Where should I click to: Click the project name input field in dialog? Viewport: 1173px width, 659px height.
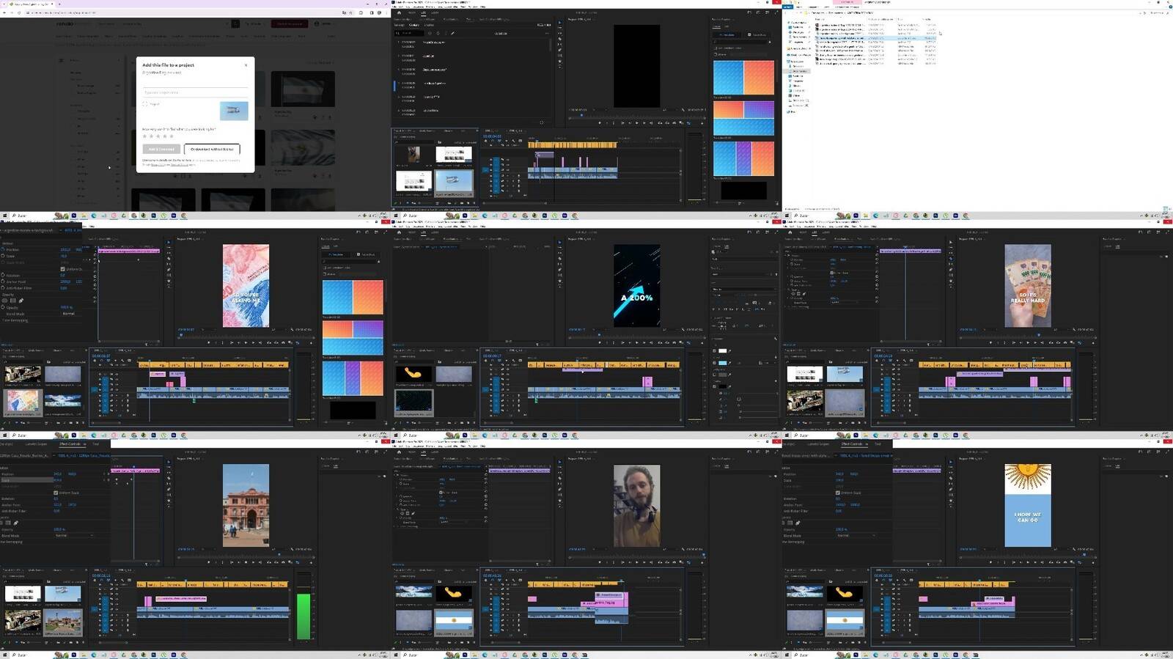pyautogui.click(x=195, y=92)
